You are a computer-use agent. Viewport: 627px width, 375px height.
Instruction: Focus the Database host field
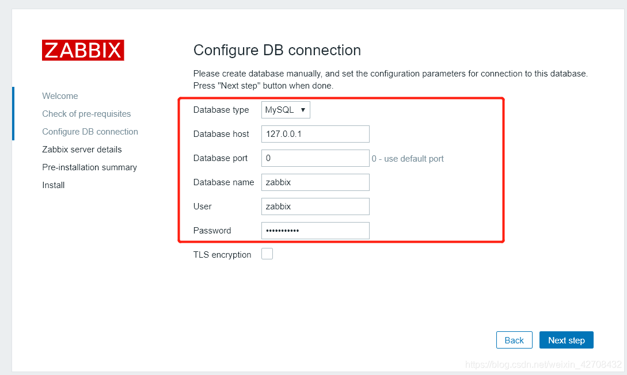[315, 134]
